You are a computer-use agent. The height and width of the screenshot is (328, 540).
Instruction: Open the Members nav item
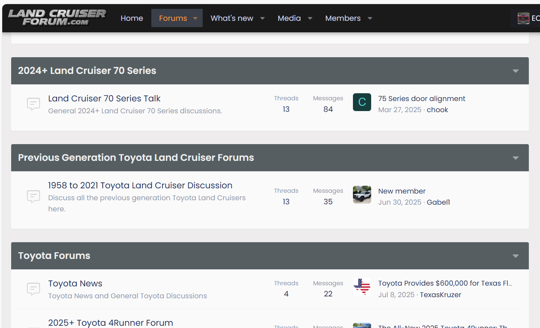343,18
